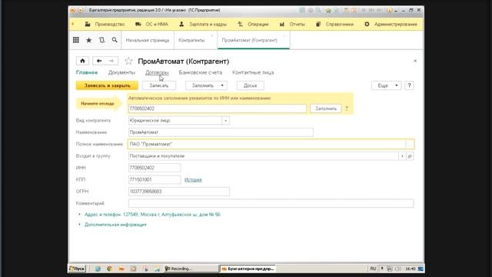Image resolution: width=492 pixels, height=277 pixels.
Task: Open the Зарплата и кадры section
Action: click(203, 24)
